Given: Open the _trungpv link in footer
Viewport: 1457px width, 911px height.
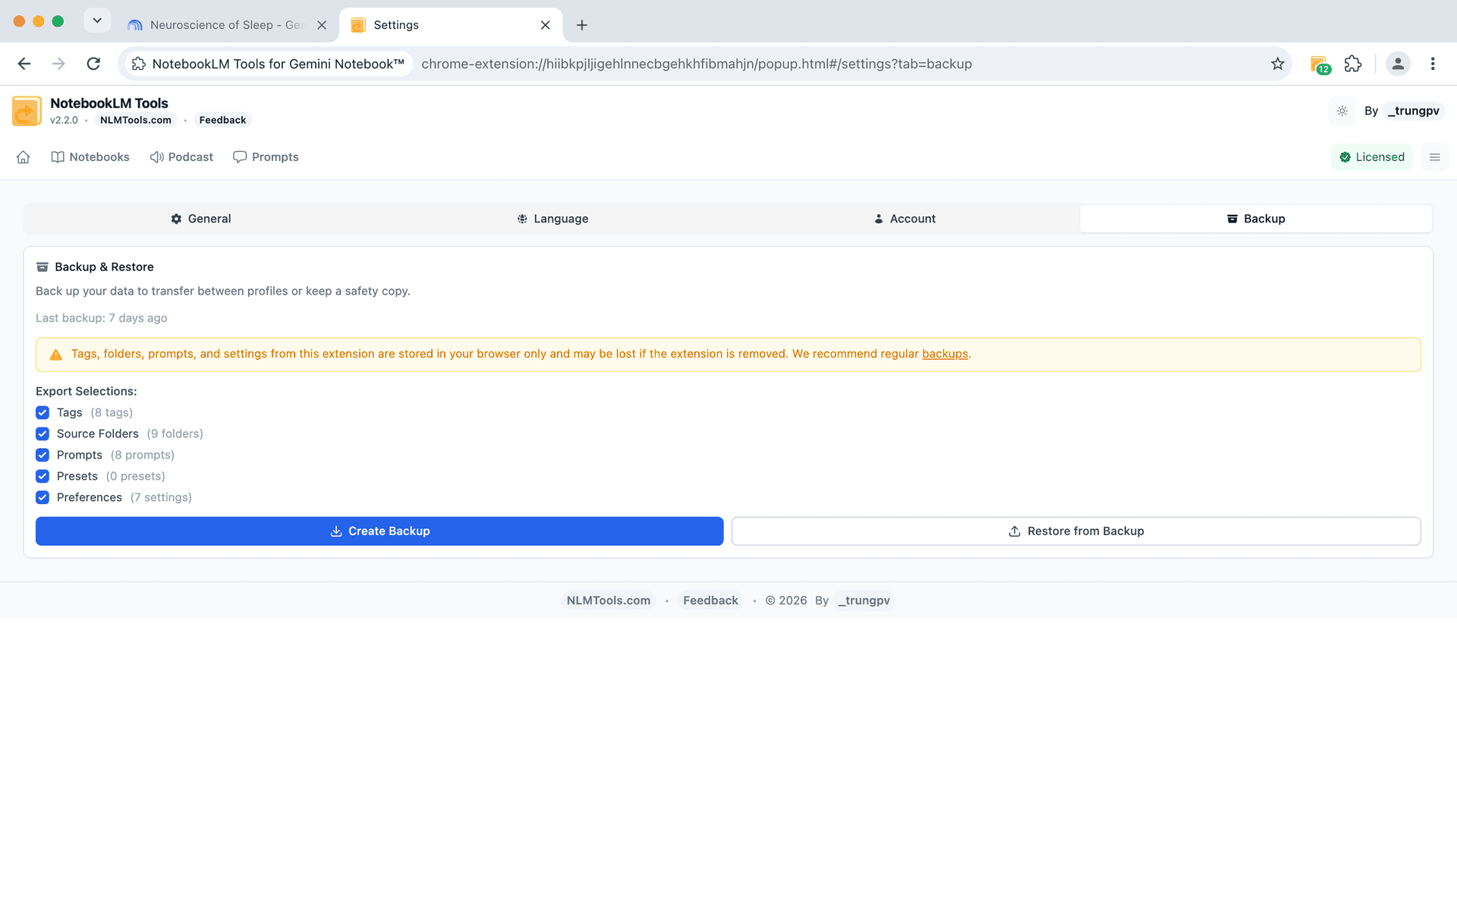Looking at the screenshot, I should [864, 601].
